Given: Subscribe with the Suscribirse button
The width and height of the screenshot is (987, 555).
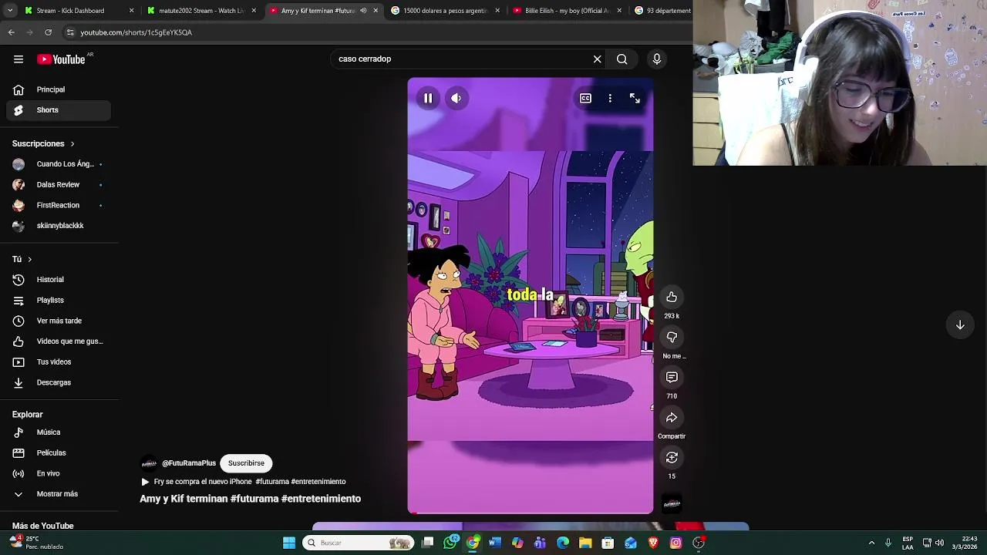Looking at the screenshot, I should pyautogui.click(x=246, y=463).
